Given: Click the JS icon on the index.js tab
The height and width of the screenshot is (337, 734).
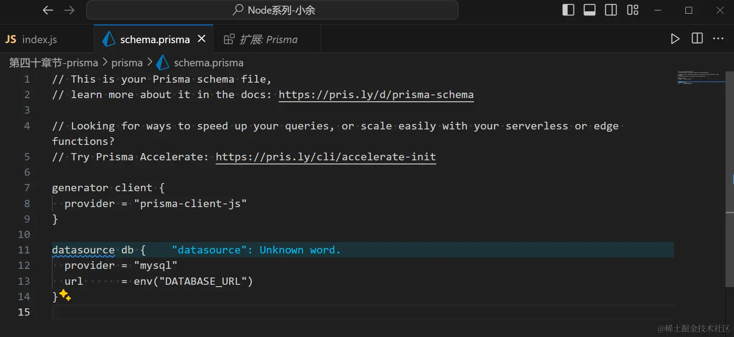Looking at the screenshot, I should (11, 40).
